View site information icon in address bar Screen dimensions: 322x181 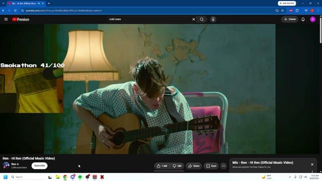22,11
